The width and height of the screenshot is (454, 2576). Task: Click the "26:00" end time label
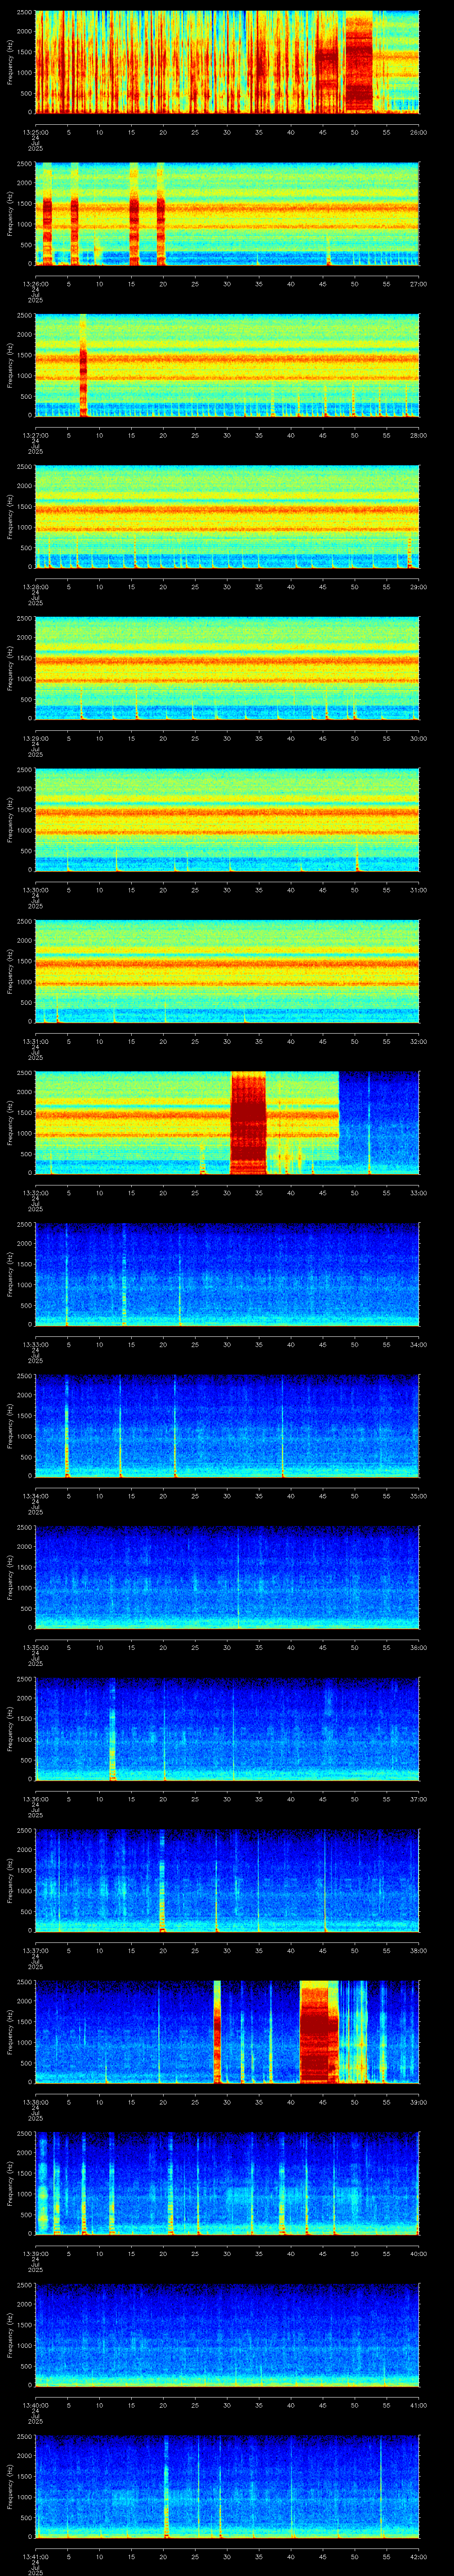419,131
